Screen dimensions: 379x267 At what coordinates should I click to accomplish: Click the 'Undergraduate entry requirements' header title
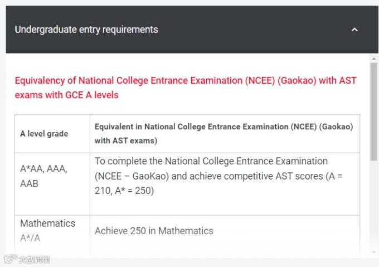point(86,30)
